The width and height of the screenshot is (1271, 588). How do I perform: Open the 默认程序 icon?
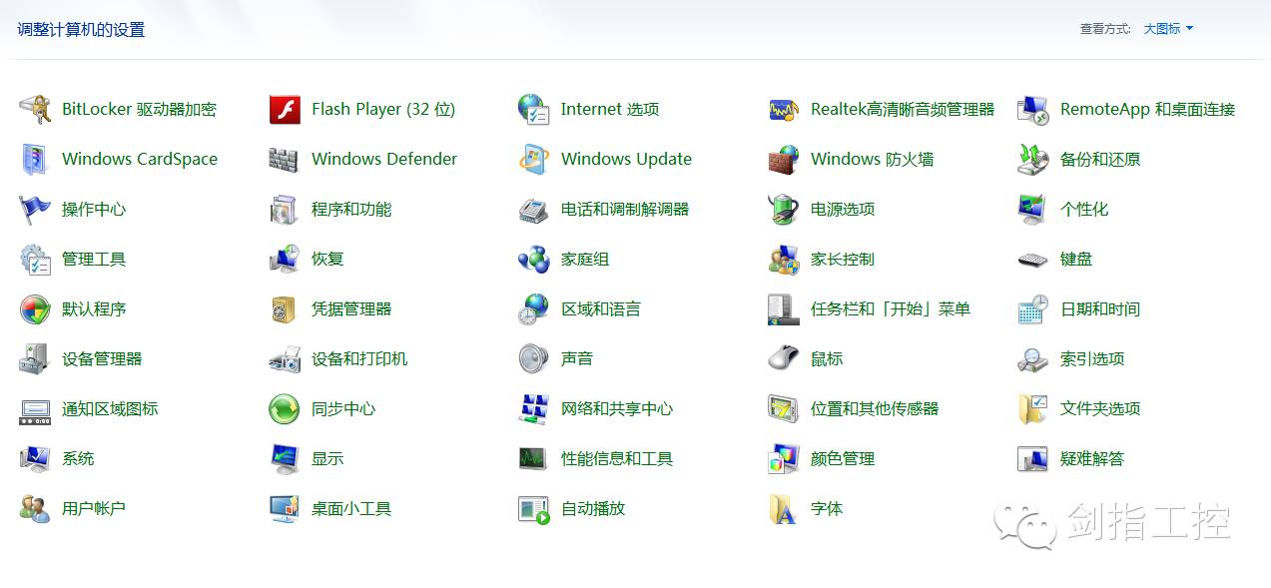click(x=35, y=308)
